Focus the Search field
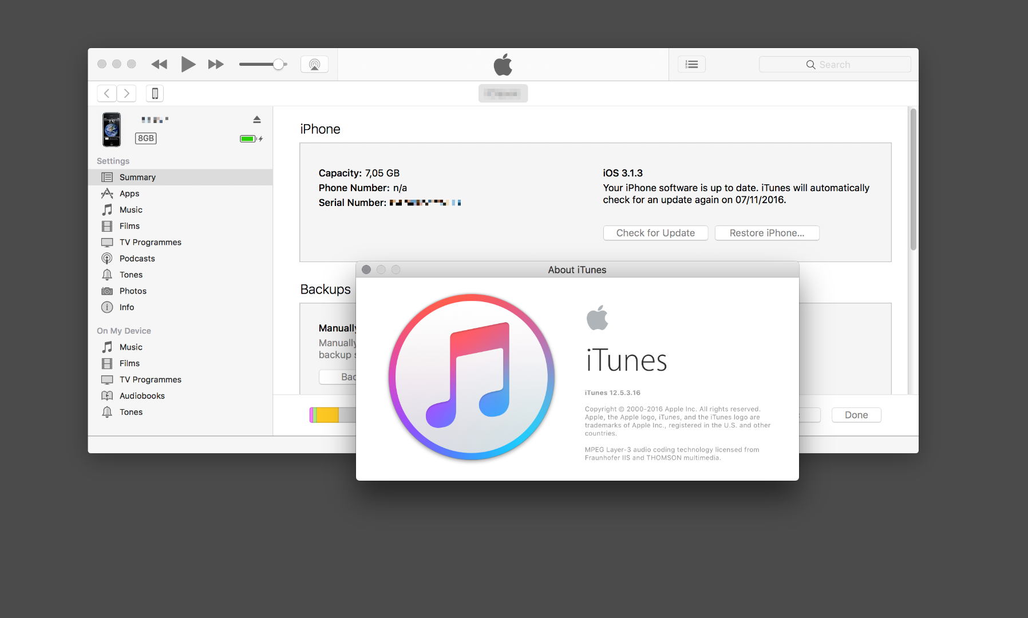This screenshot has width=1028, height=618. [x=835, y=65]
